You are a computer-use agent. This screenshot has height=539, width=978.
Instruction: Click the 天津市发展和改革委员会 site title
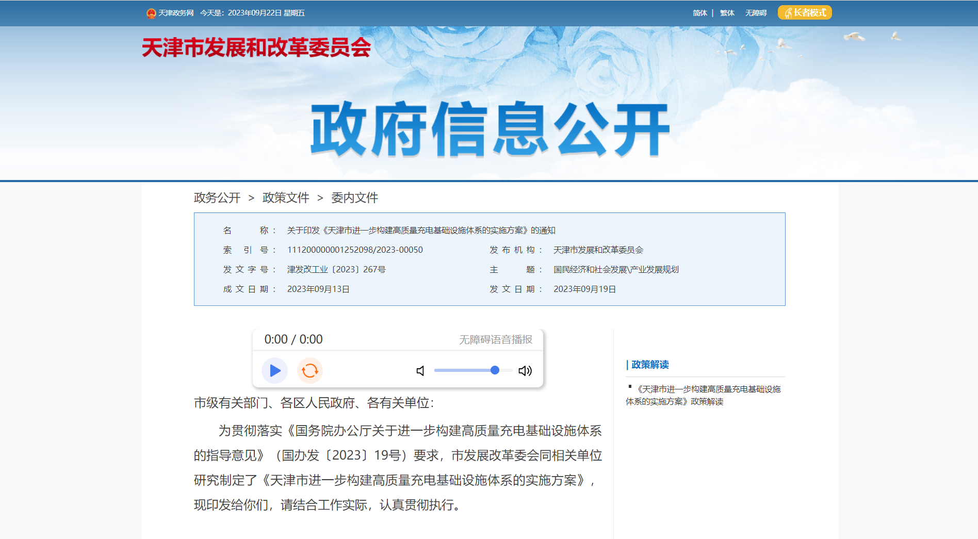point(256,47)
